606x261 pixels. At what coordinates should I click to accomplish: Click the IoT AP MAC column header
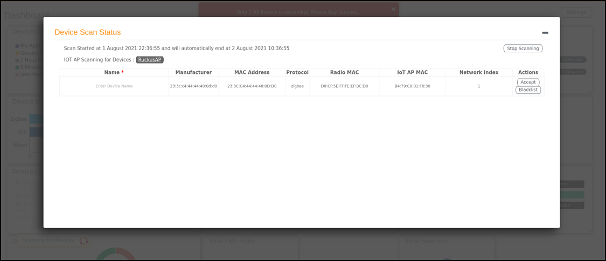413,72
